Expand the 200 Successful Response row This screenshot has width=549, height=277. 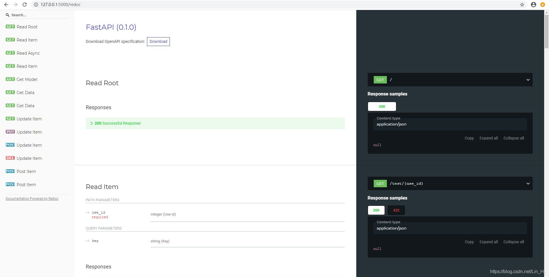(215, 123)
